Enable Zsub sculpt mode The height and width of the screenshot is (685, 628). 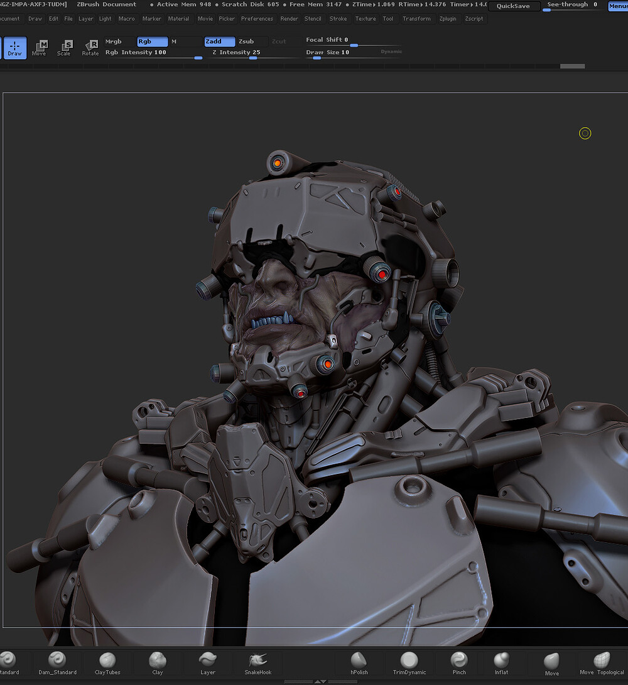tap(252, 41)
